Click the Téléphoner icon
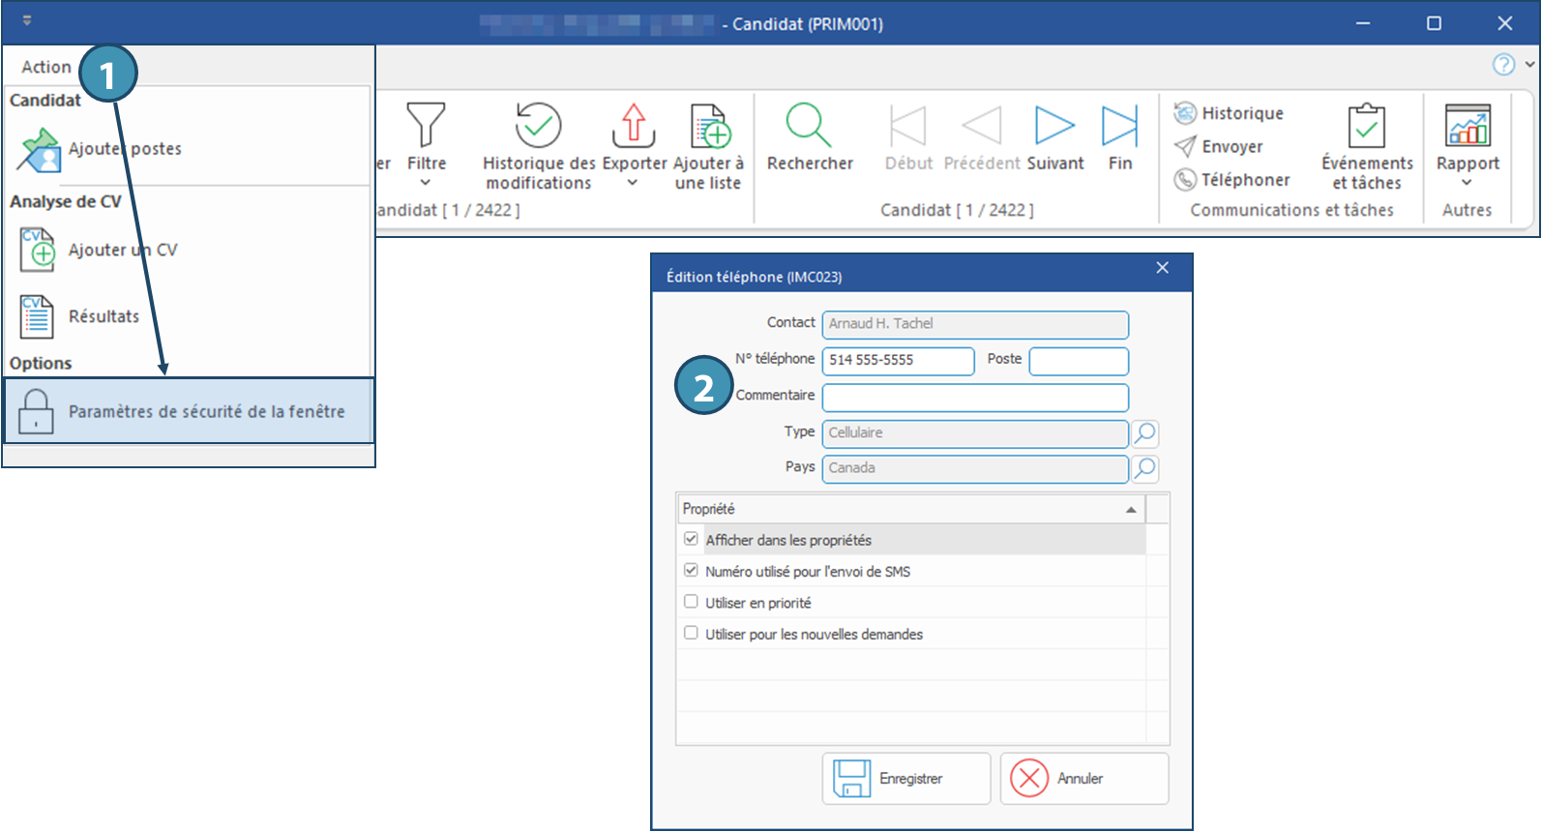The image size is (1542, 832). 1185,180
